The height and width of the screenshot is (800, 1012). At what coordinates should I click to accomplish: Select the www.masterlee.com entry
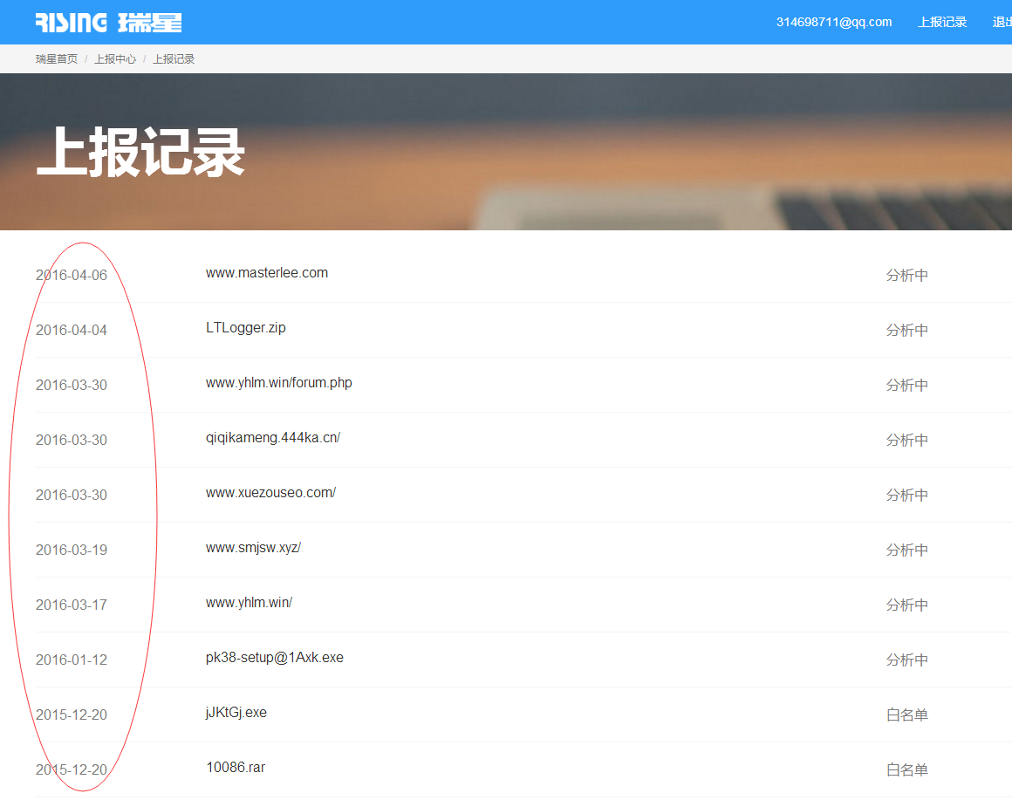[267, 273]
